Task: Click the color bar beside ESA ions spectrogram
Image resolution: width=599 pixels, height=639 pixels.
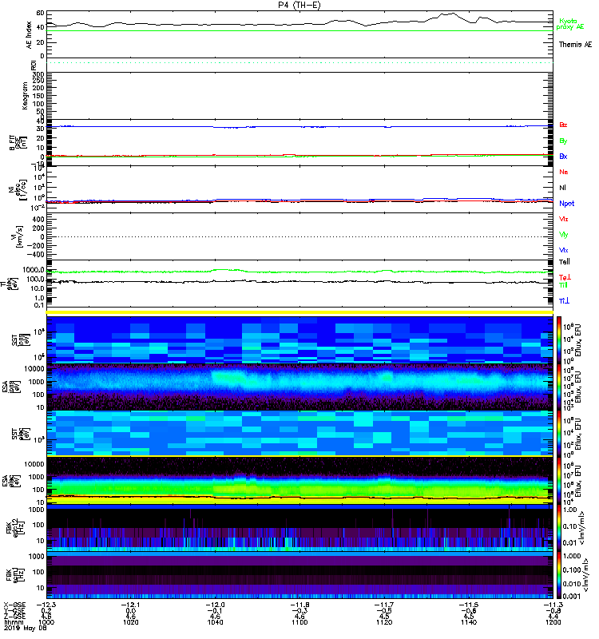Action: pos(559,387)
